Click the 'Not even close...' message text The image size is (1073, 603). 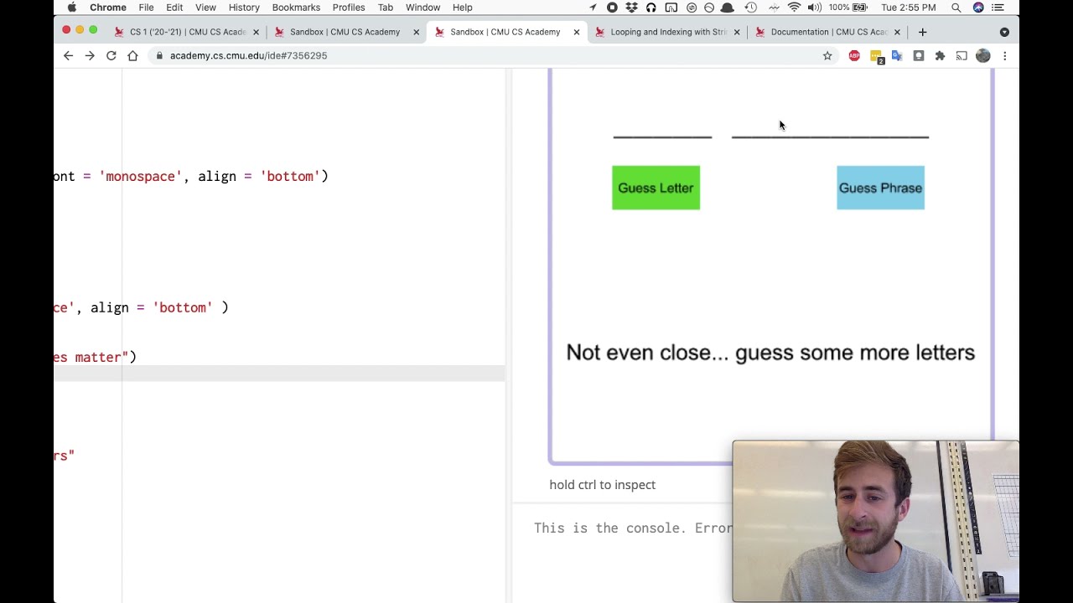click(x=770, y=353)
